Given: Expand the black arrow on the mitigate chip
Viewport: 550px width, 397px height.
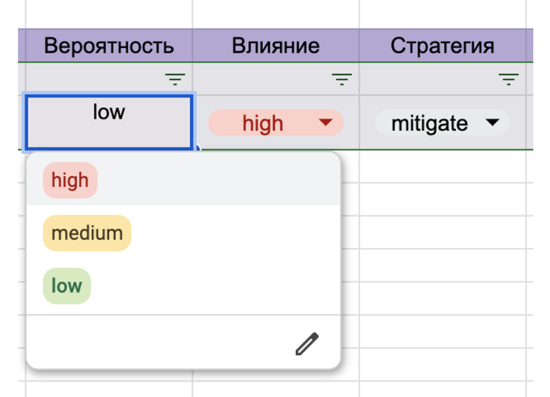Looking at the screenshot, I should [492, 123].
